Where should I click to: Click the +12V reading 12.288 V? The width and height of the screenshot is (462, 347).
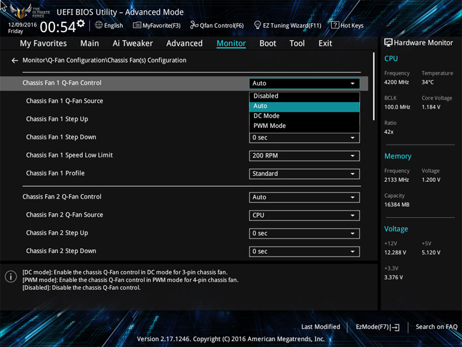pyautogui.click(x=395, y=253)
